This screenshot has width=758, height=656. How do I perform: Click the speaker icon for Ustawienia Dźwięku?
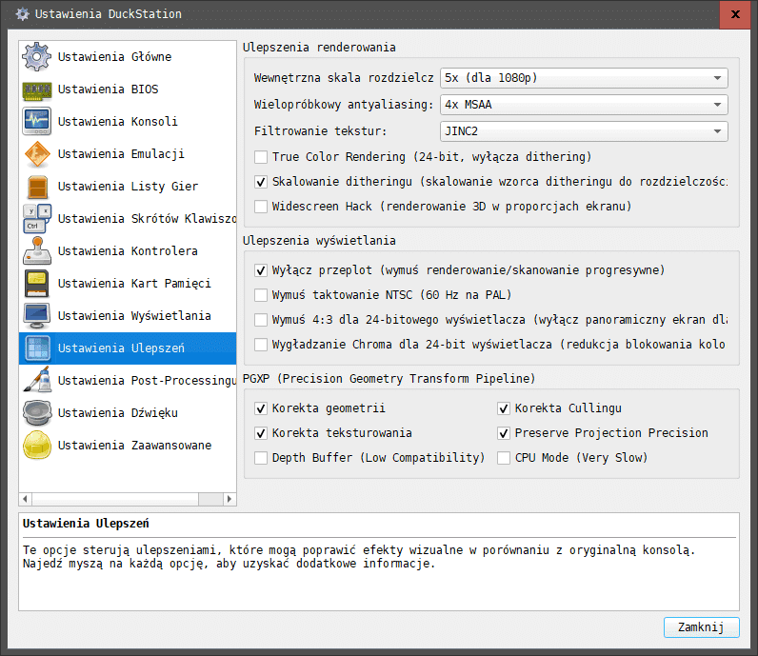coord(37,413)
